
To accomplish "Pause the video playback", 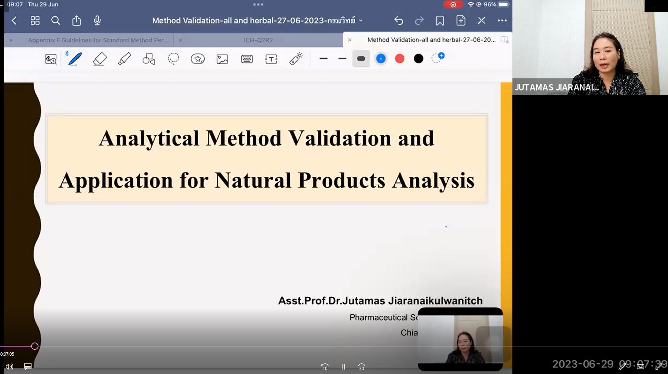I will pos(343,367).
